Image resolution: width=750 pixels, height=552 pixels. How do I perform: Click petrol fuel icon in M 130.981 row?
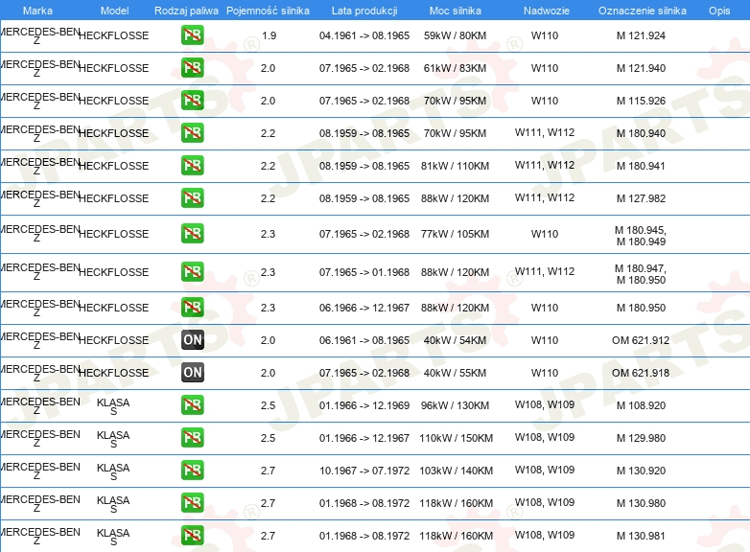[x=192, y=536]
